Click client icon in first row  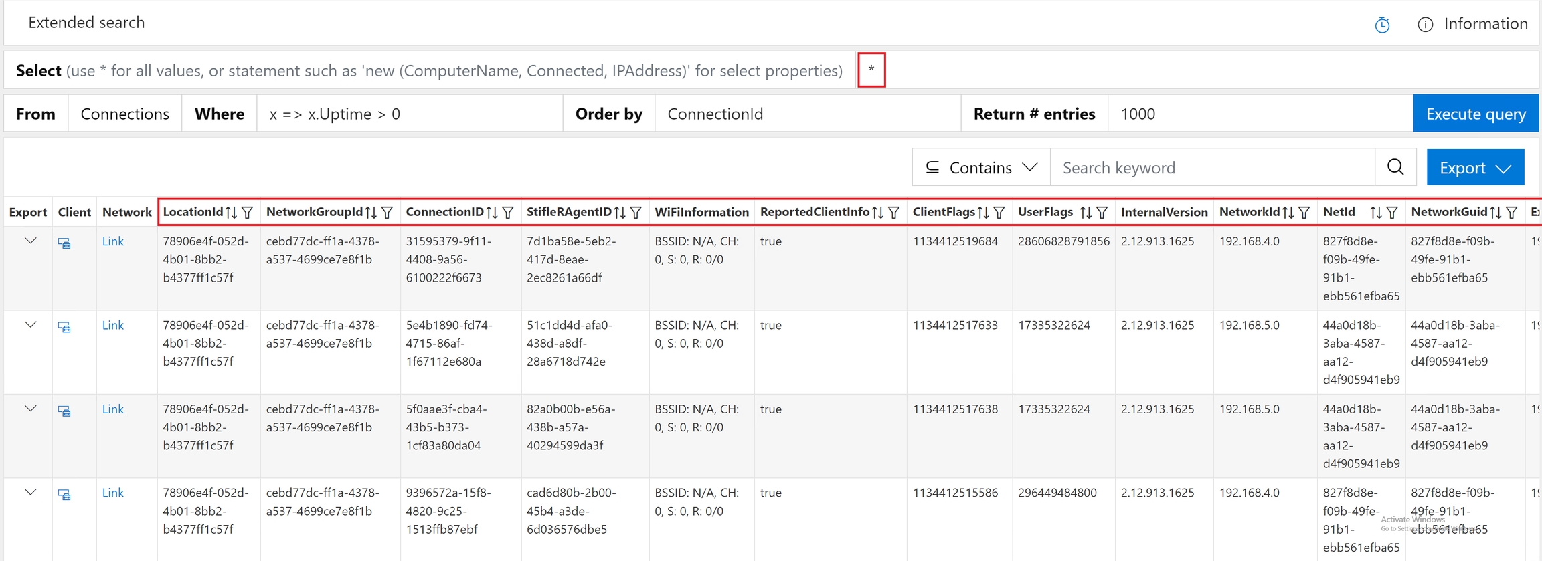point(64,243)
